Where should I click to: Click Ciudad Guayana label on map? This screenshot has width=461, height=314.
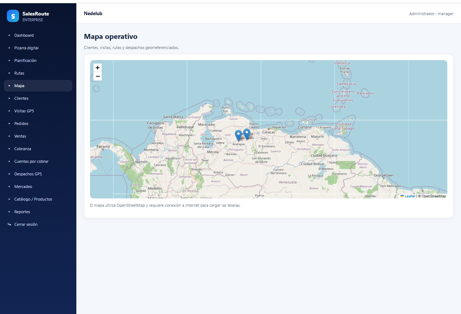click(x=324, y=156)
